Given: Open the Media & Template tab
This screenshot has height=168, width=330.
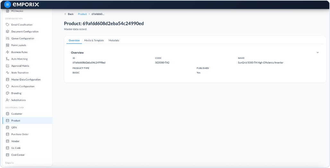Looking at the screenshot, I should (94, 41).
